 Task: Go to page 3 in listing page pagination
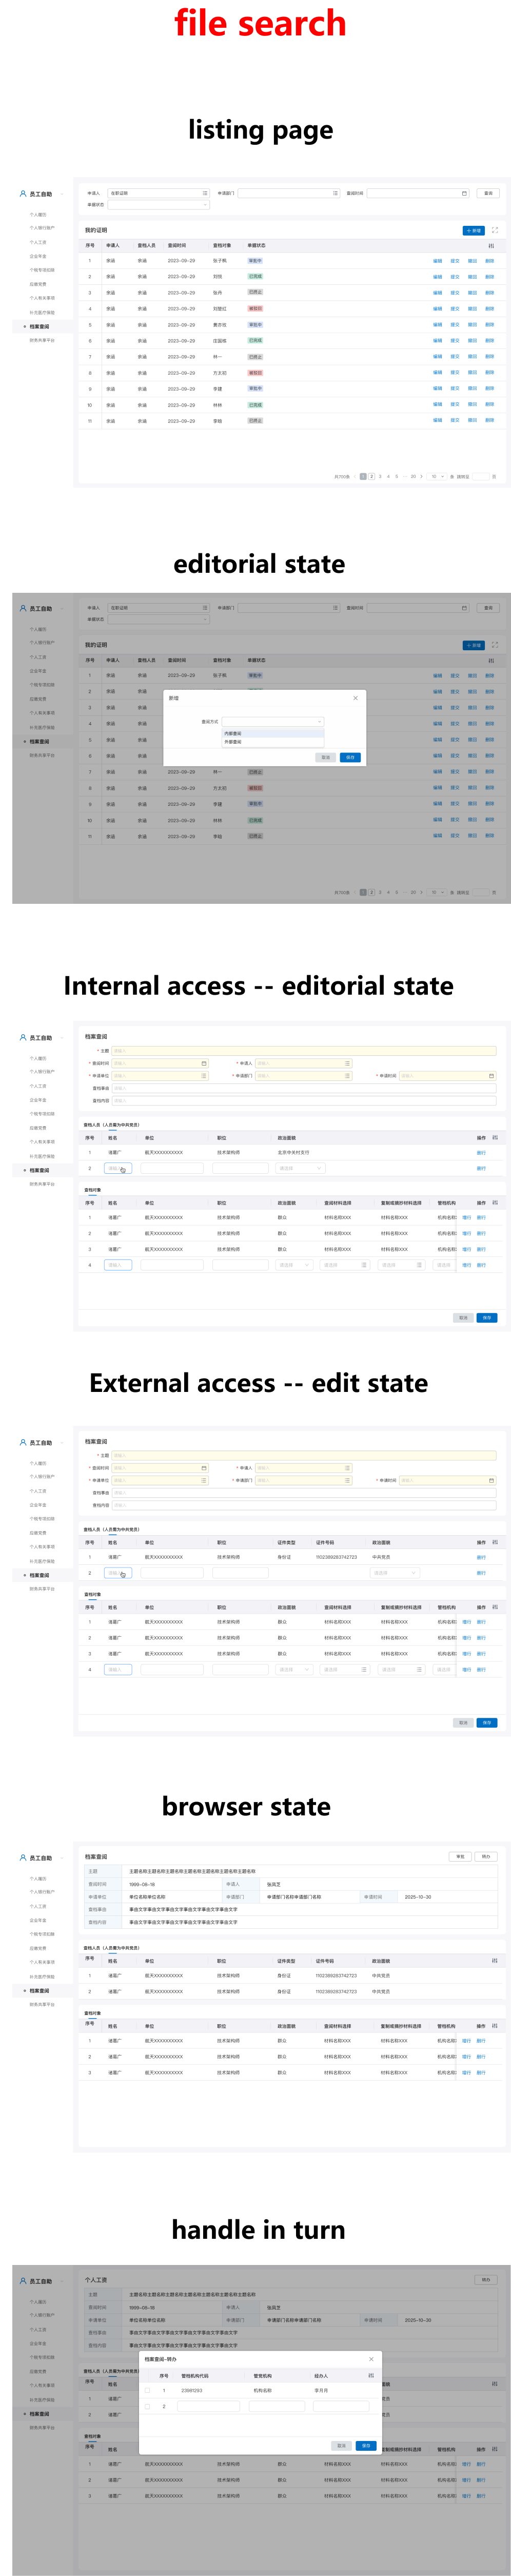(380, 476)
